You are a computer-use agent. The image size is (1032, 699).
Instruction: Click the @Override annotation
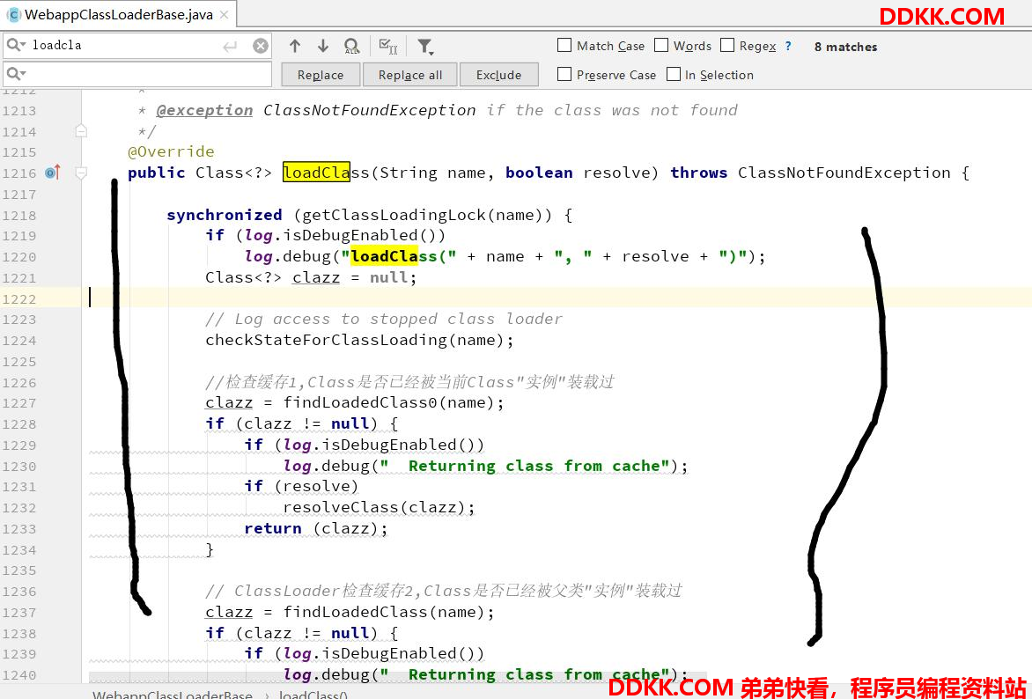pyautogui.click(x=171, y=151)
